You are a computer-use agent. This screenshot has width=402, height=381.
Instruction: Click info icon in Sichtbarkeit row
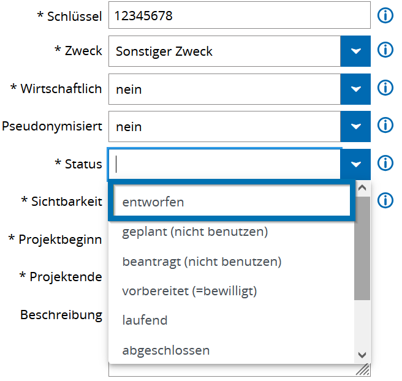pos(385,200)
